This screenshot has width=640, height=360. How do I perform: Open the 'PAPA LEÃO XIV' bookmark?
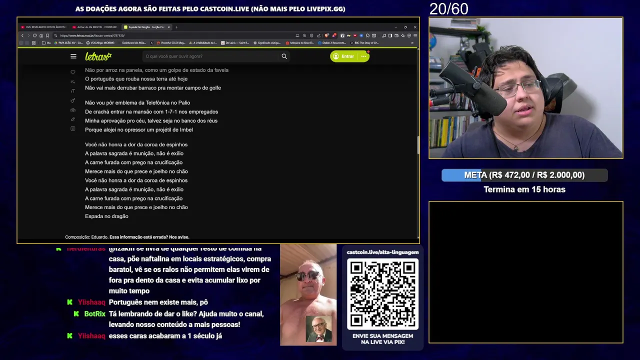[x=68, y=43]
